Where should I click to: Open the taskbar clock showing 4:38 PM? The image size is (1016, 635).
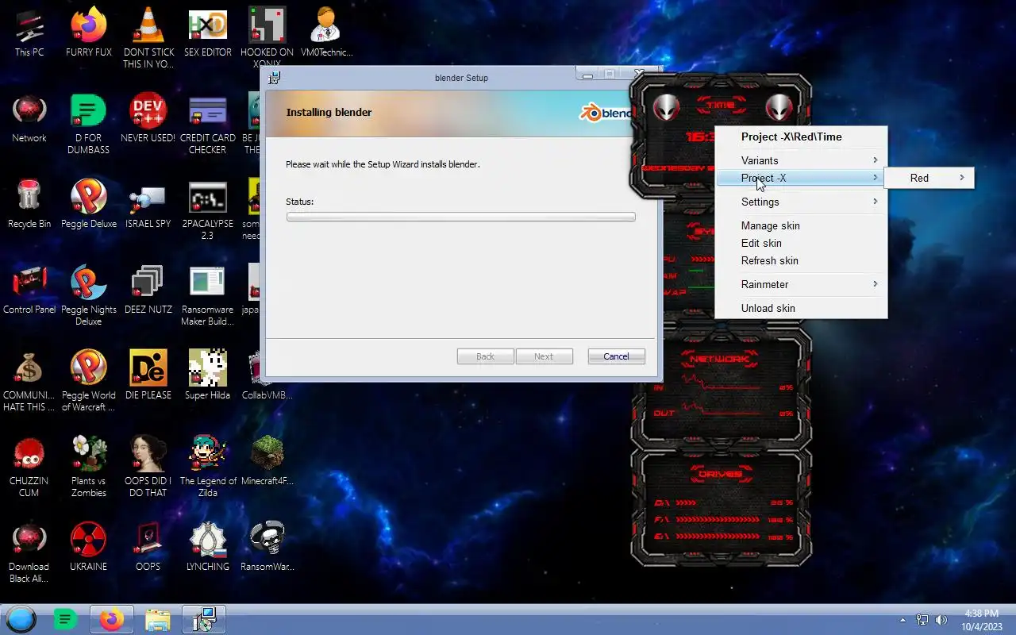coord(981,620)
